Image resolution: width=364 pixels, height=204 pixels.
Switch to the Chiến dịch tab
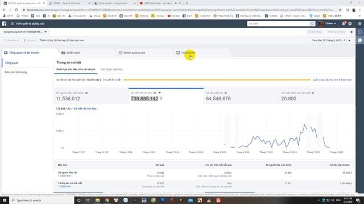pos(71,53)
